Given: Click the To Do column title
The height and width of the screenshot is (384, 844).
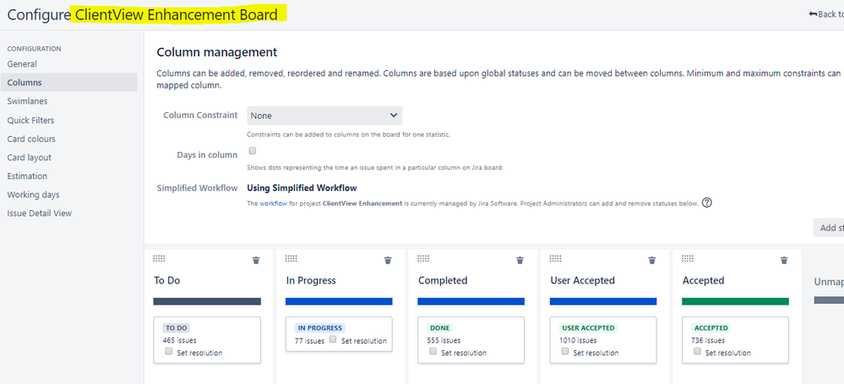Looking at the screenshot, I should tap(167, 280).
